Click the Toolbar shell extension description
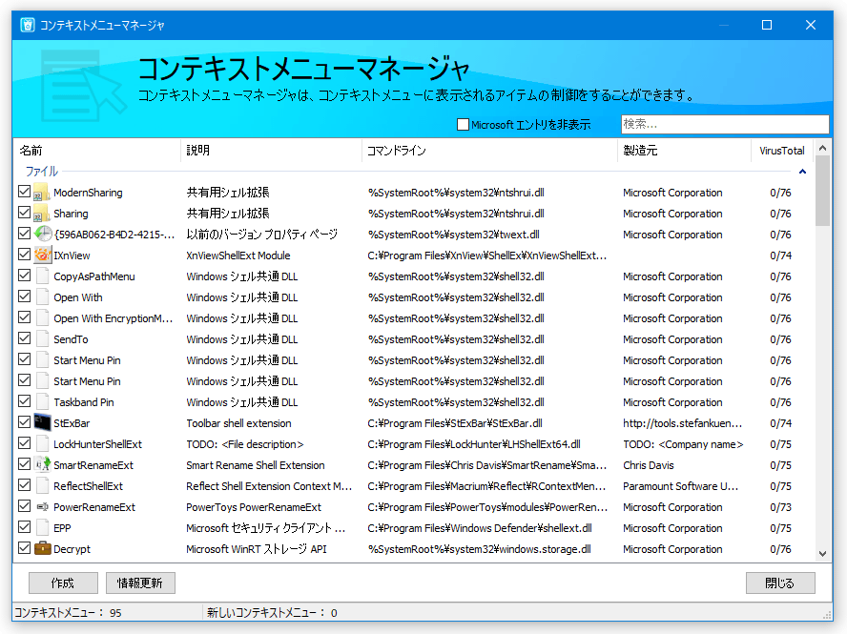 pos(238,424)
